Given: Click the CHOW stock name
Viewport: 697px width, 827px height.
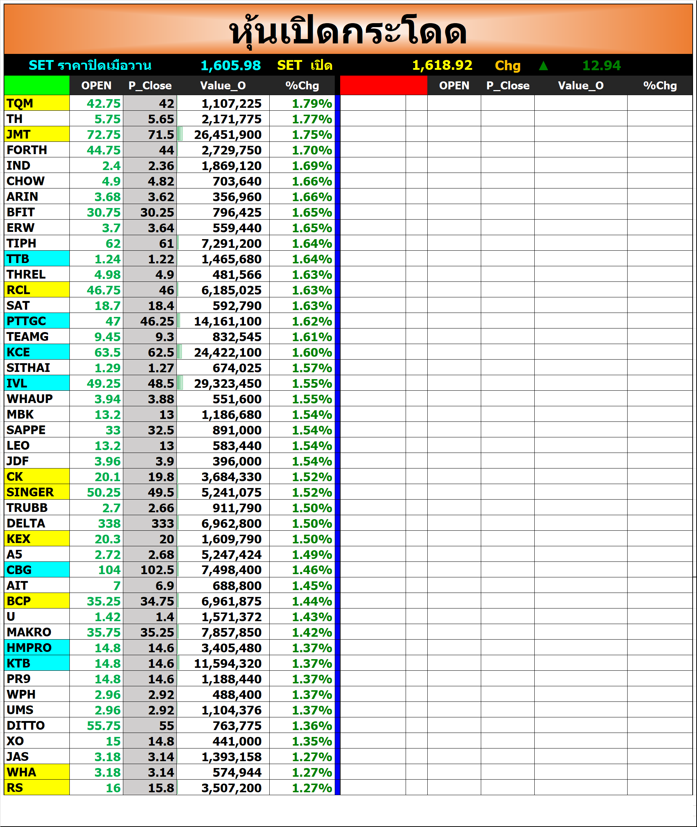Looking at the screenshot, I should [x=26, y=181].
